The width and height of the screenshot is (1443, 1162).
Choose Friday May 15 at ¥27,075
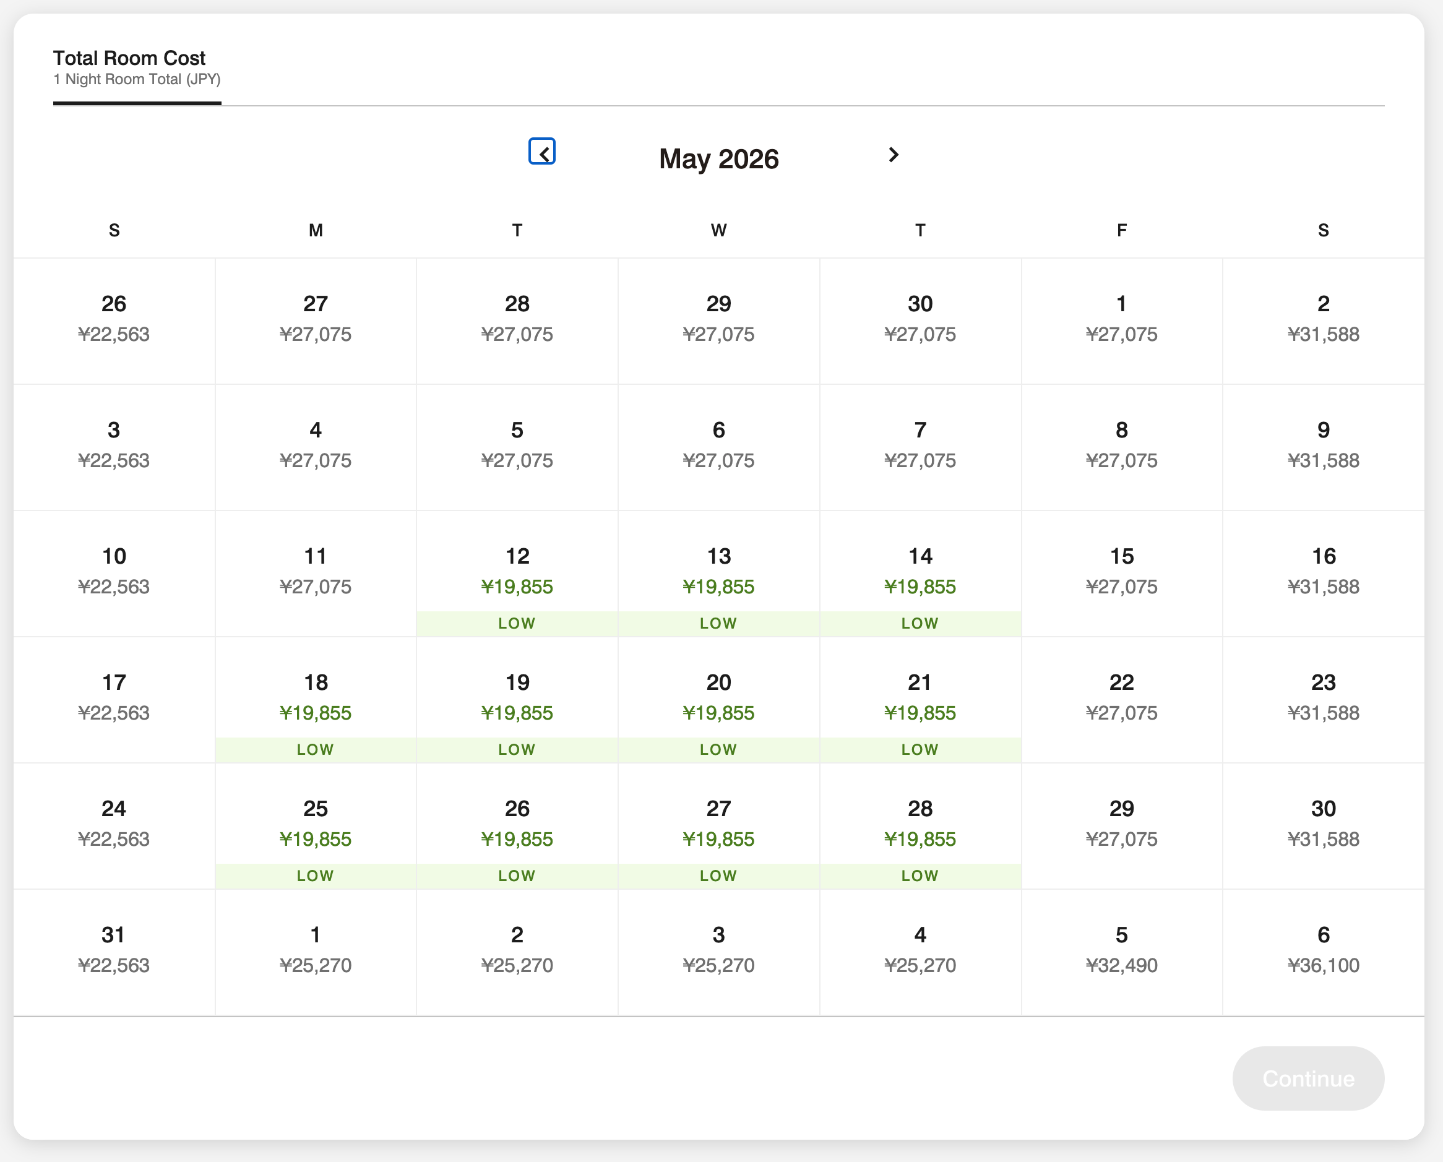pos(1121,572)
